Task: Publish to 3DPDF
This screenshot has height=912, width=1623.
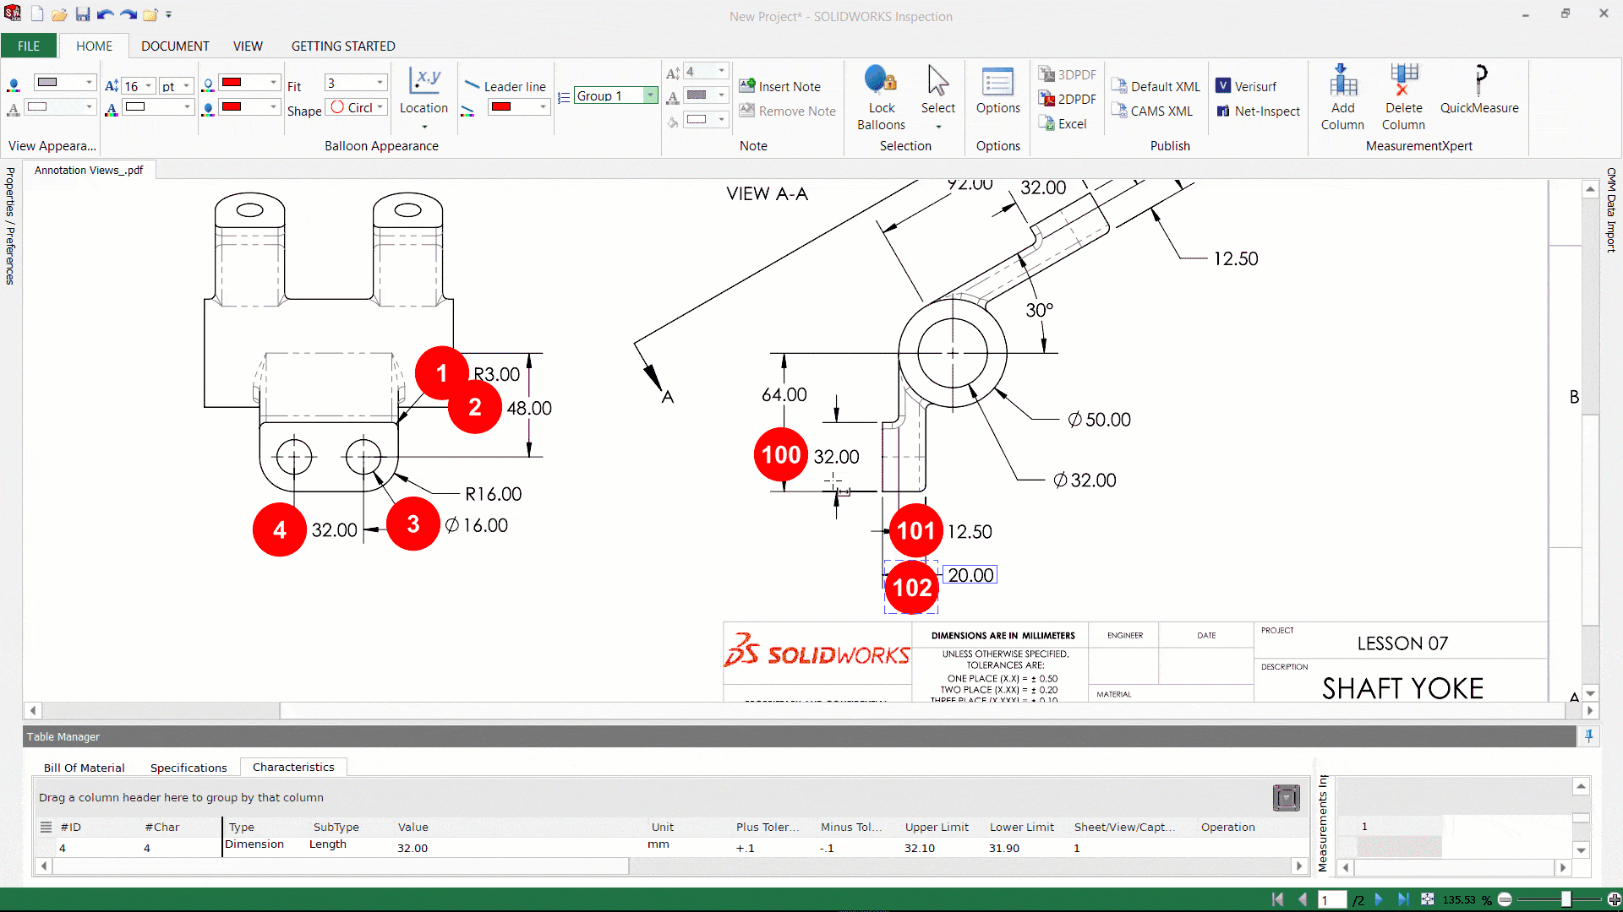Action: pos(1068,74)
